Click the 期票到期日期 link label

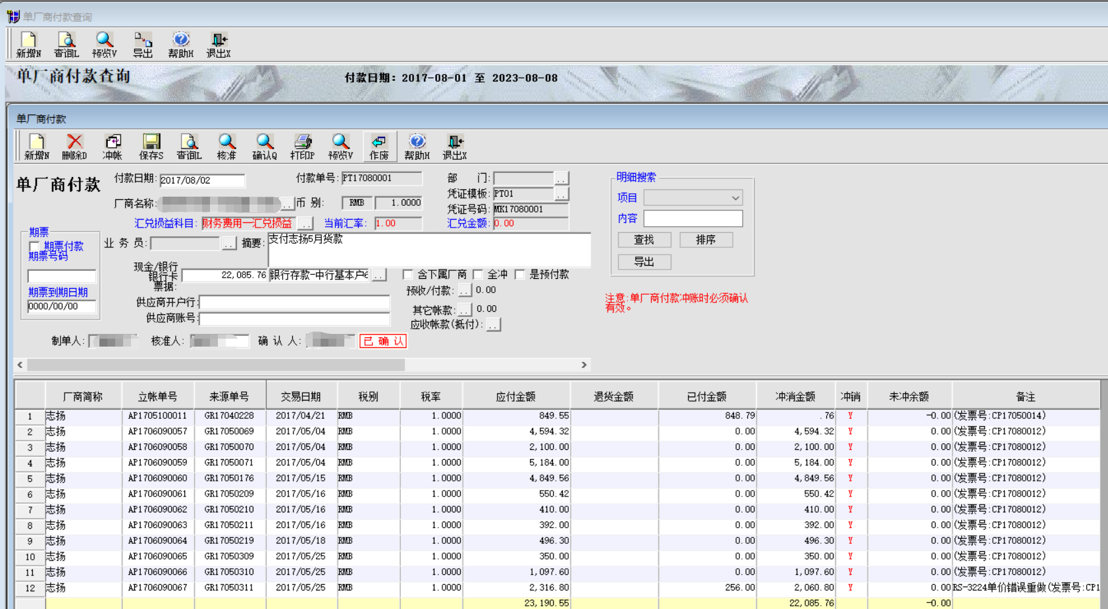click(58, 292)
